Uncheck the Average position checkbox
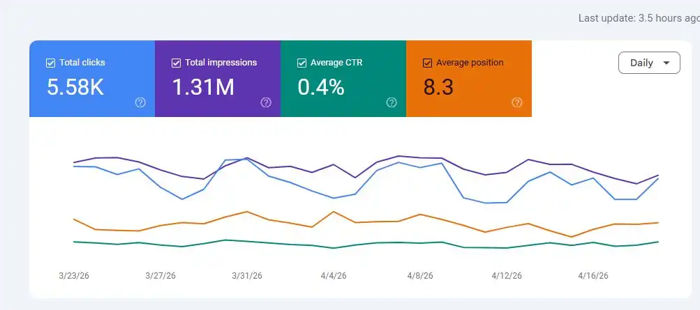Image resolution: width=700 pixels, height=310 pixels. point(427,63)
